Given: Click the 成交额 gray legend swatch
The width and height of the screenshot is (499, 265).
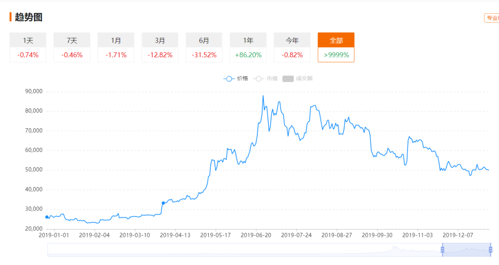Looking at the screenshot, I should [288, 78].
